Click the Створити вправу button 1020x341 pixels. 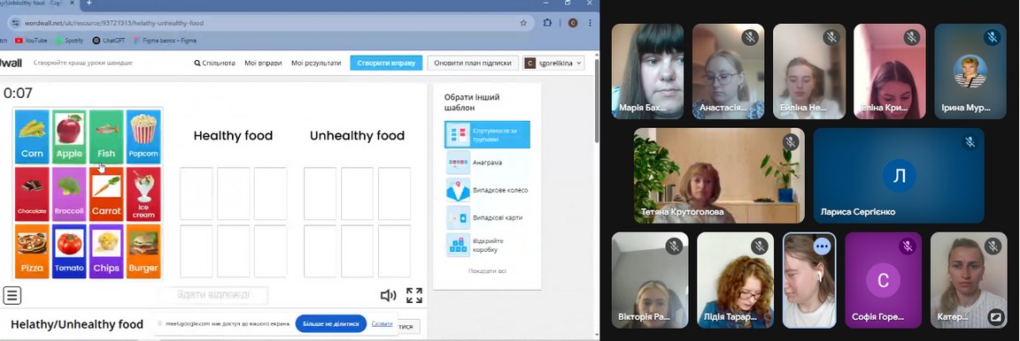pos(386,63)
